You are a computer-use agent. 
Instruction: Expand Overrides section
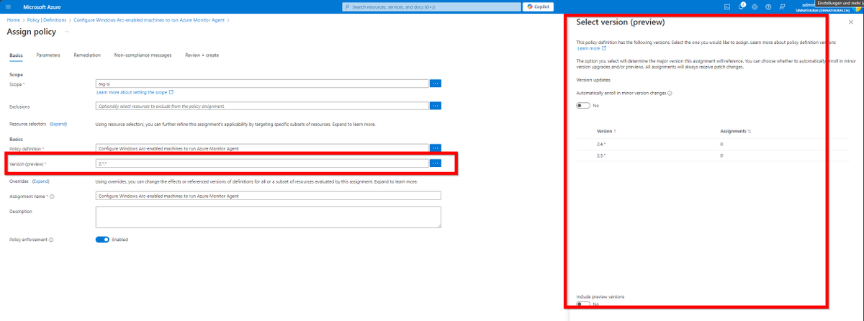41,181
